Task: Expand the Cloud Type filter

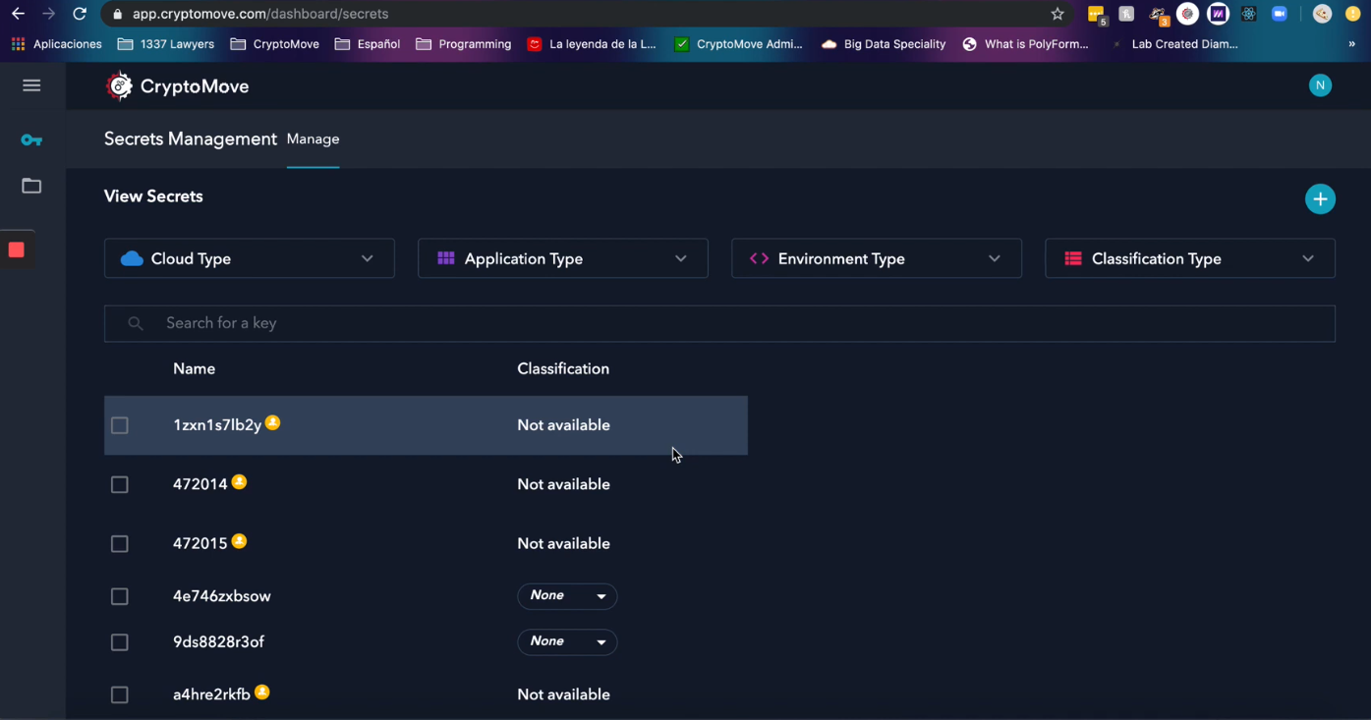Action: (250, 258)
